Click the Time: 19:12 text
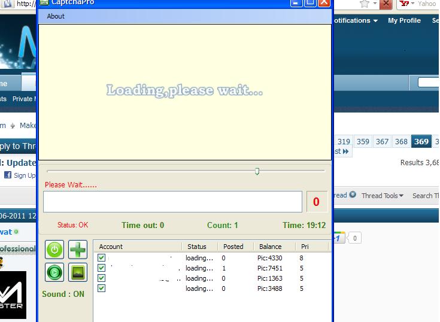This screenshot has width=440, height=322. [x=304, y=225]
